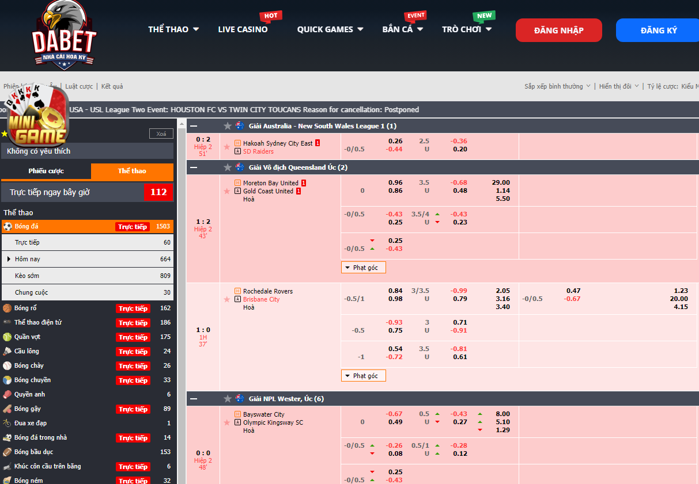Open the Sắp xếp bình thường dropdown
Screen dimensions: 699x484
(x=557, y=86)
